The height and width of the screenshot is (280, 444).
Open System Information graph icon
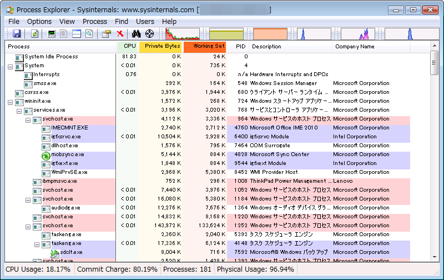point(52,34)
